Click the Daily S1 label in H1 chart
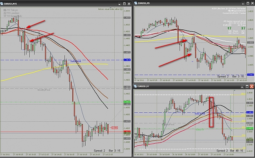This screenshot has height=158, width=255. [x=200, y=130]
